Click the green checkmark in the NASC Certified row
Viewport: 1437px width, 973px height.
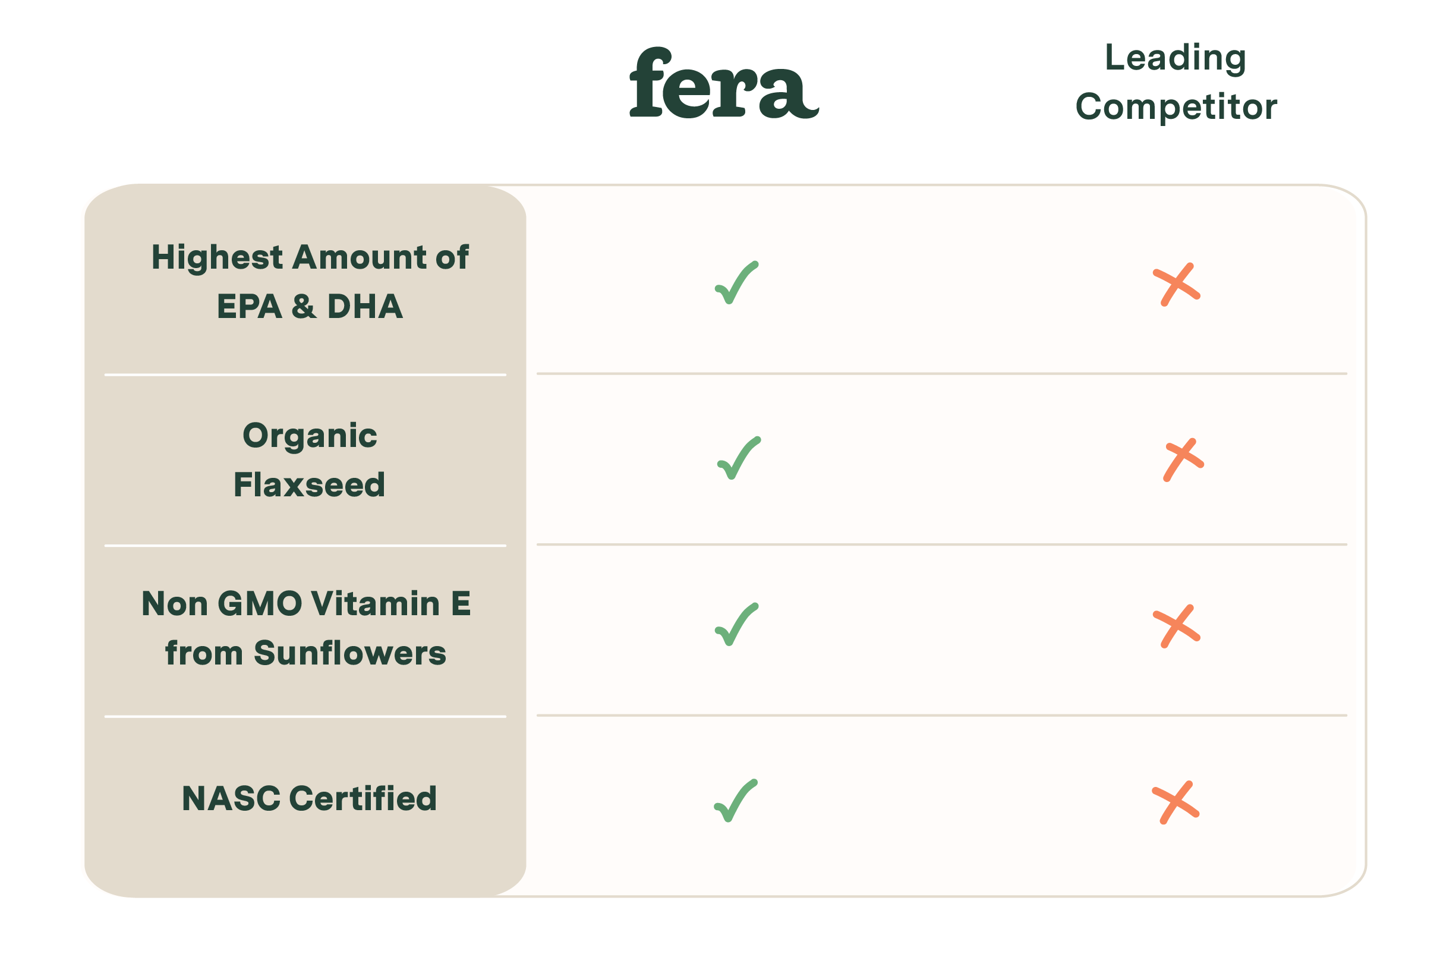click(x=735, y=801)
